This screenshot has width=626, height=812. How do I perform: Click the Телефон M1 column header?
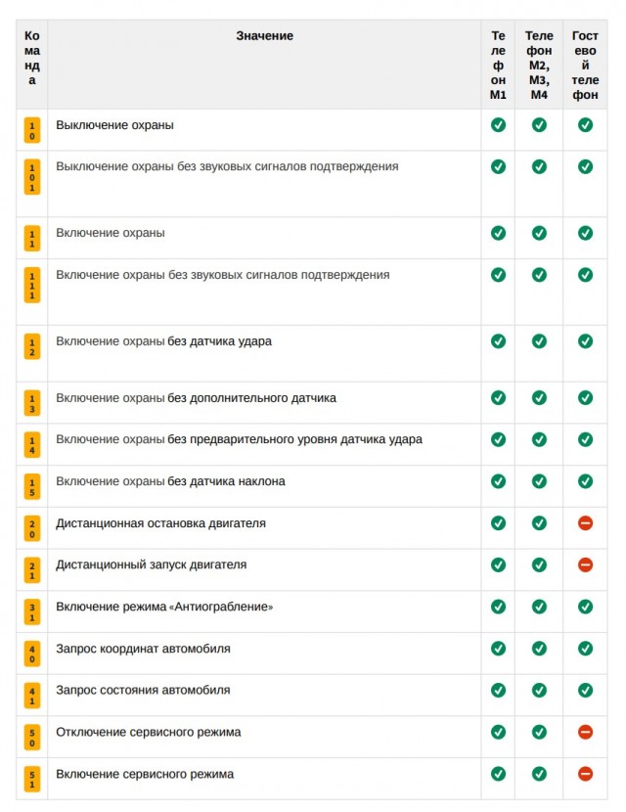tap(498, 66)
